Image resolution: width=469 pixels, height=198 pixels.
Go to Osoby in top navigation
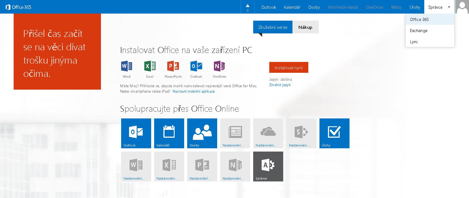coord(314,7)
